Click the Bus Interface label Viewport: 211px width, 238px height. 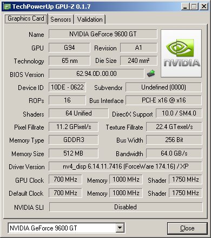107,101
